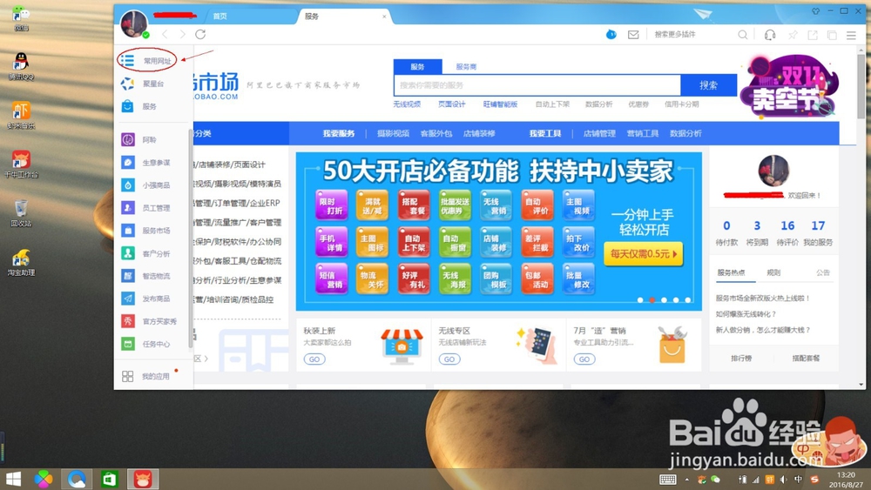The height and width of the screenshot is (490, 871).
Task: Open 服务市场 sidebar entry
Action: click(x=146, y=231)
